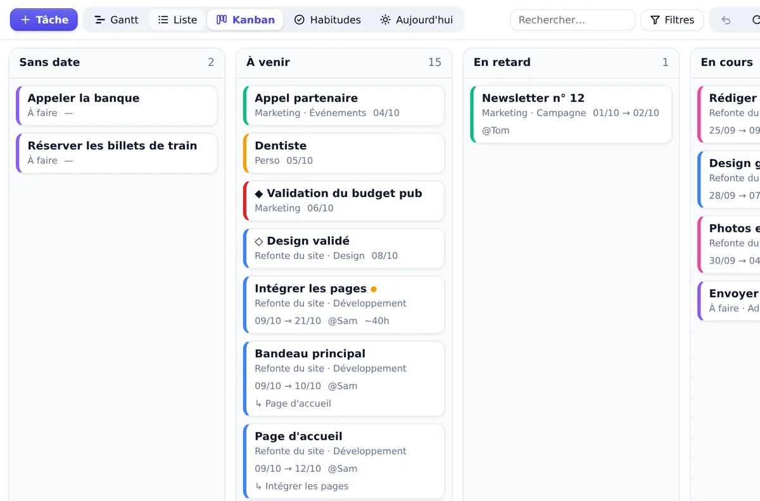Image resolution: width=760 pixels, height=501 pixels.
Task: Open the Filtres button
Action: tap(672, 20)
